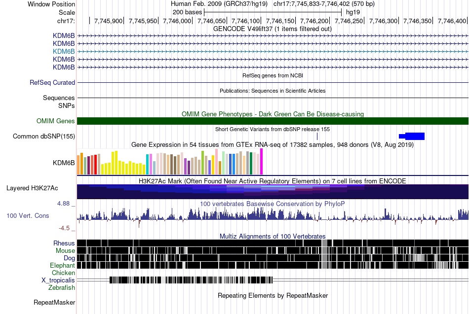
Task: Click the H3K27Ac layered signal band
Action: pos(273,192)
